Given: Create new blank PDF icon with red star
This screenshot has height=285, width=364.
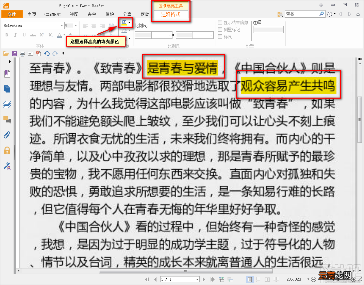Looking at the screenshot, I should (38, 54).
